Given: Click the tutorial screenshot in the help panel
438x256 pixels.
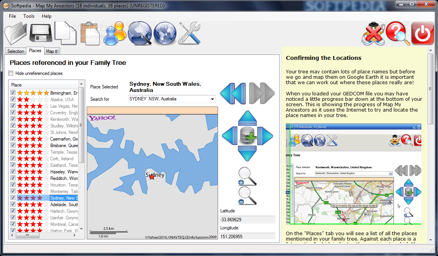Looking at the screenshot, I should [x=353, y=174].
